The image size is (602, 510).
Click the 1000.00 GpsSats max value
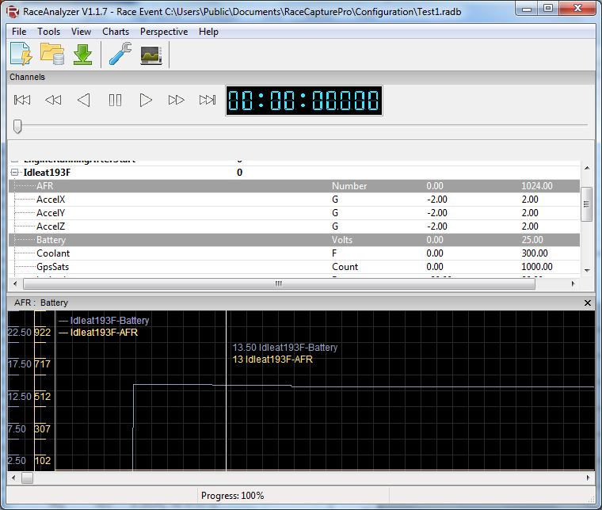click(x=537, y=267)
